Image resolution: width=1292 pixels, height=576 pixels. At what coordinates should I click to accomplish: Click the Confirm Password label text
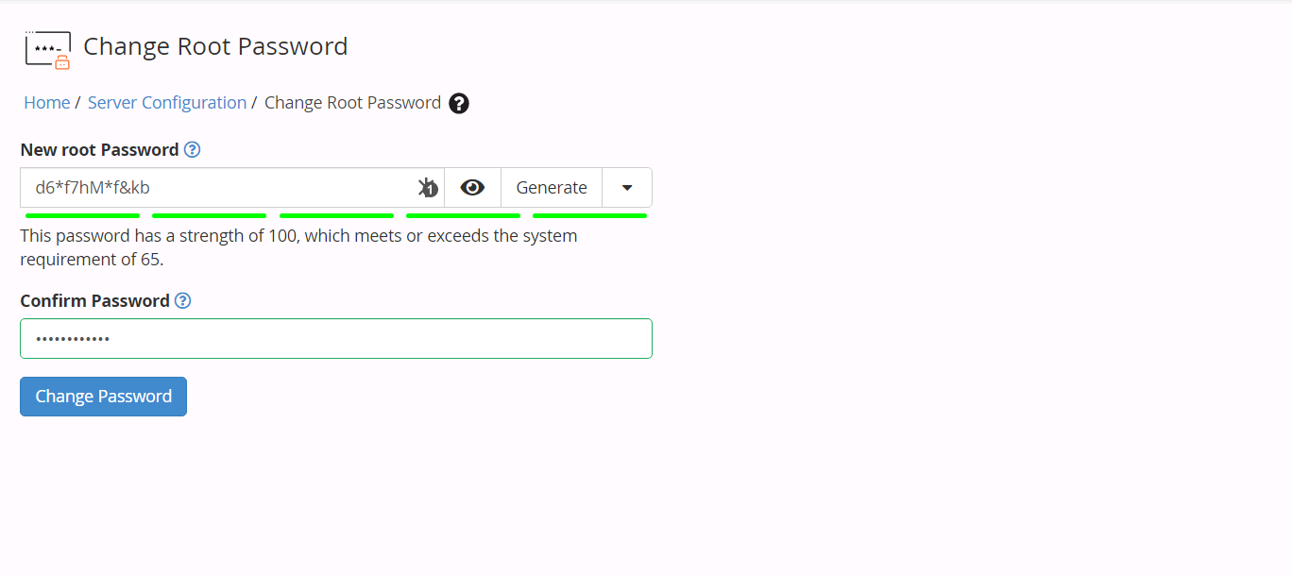coord(94,300)
